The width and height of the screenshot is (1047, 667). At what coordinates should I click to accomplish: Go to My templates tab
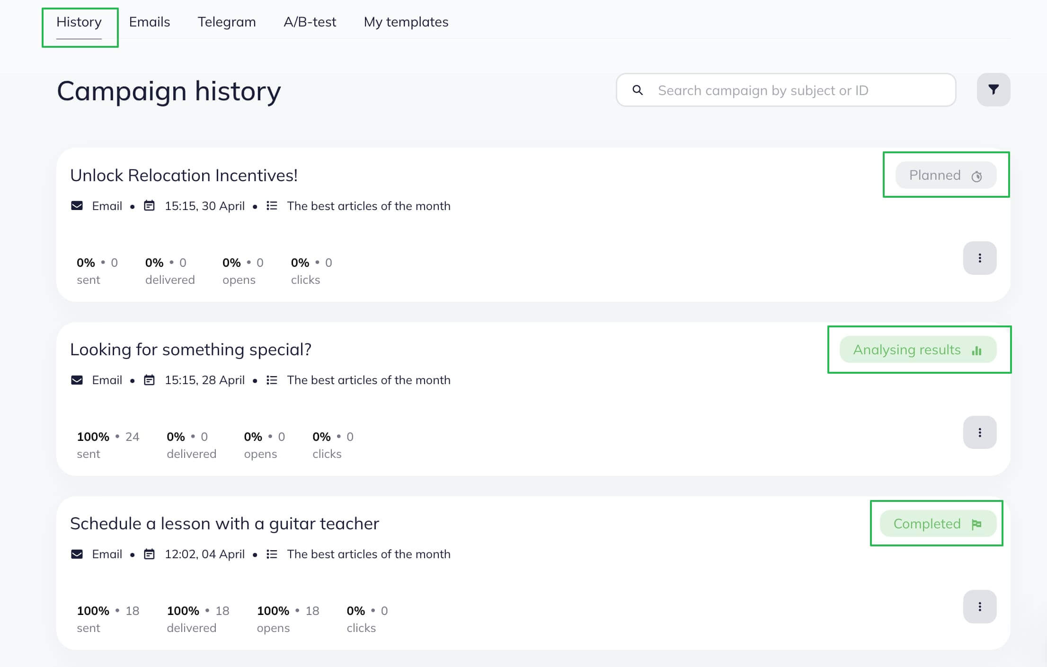click(x=406, y=22)
